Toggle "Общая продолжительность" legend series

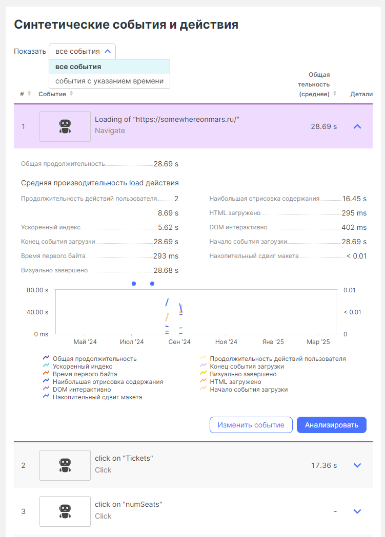[x=94, y=359]
